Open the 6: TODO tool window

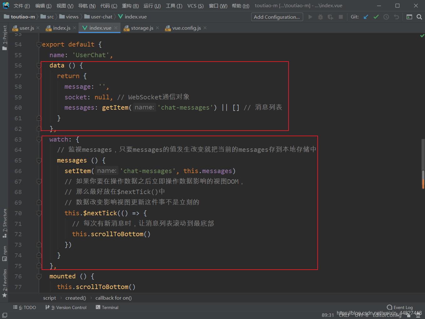25,307
